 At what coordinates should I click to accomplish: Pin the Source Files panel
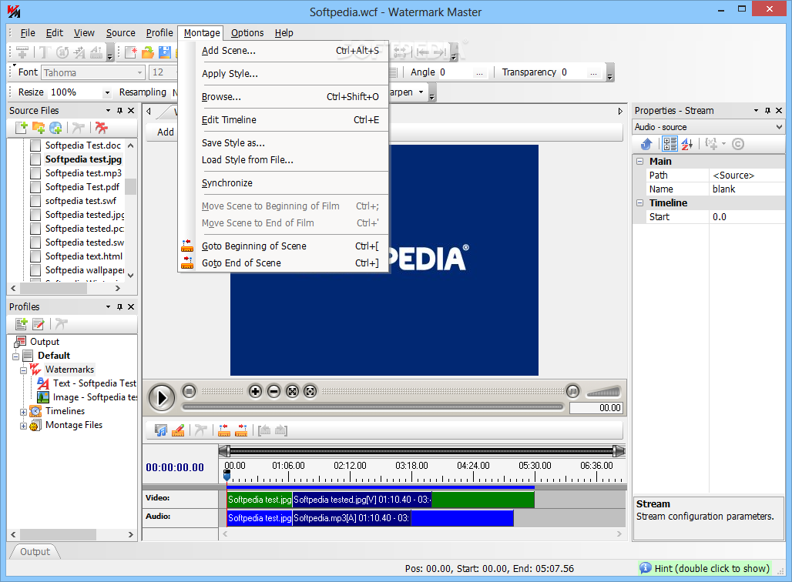coord(119,111)
